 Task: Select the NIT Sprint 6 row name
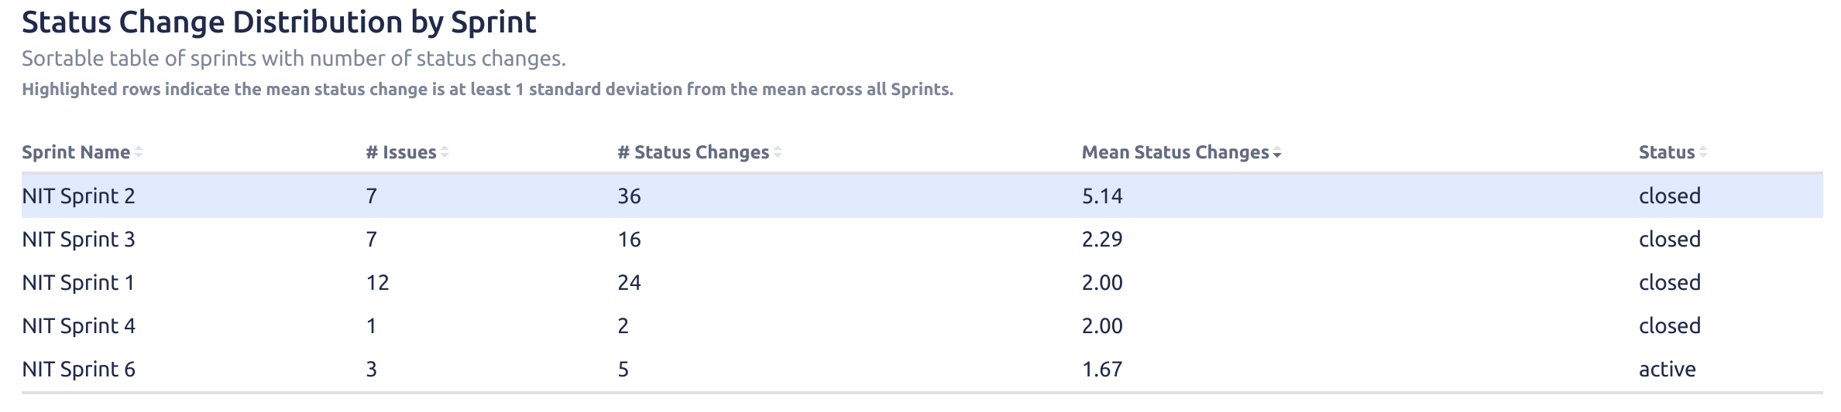tap(78, 369)
